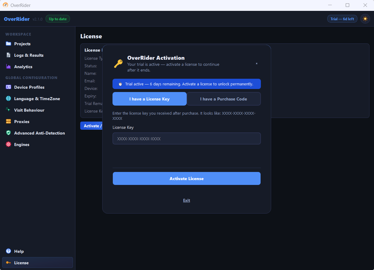Switch to I have a Purchase Code tab
374x270 pixels.
[223, 99]
